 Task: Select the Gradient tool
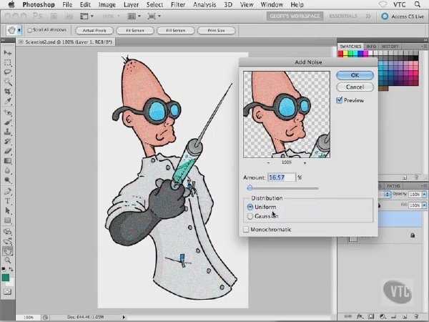coord(7,161)
